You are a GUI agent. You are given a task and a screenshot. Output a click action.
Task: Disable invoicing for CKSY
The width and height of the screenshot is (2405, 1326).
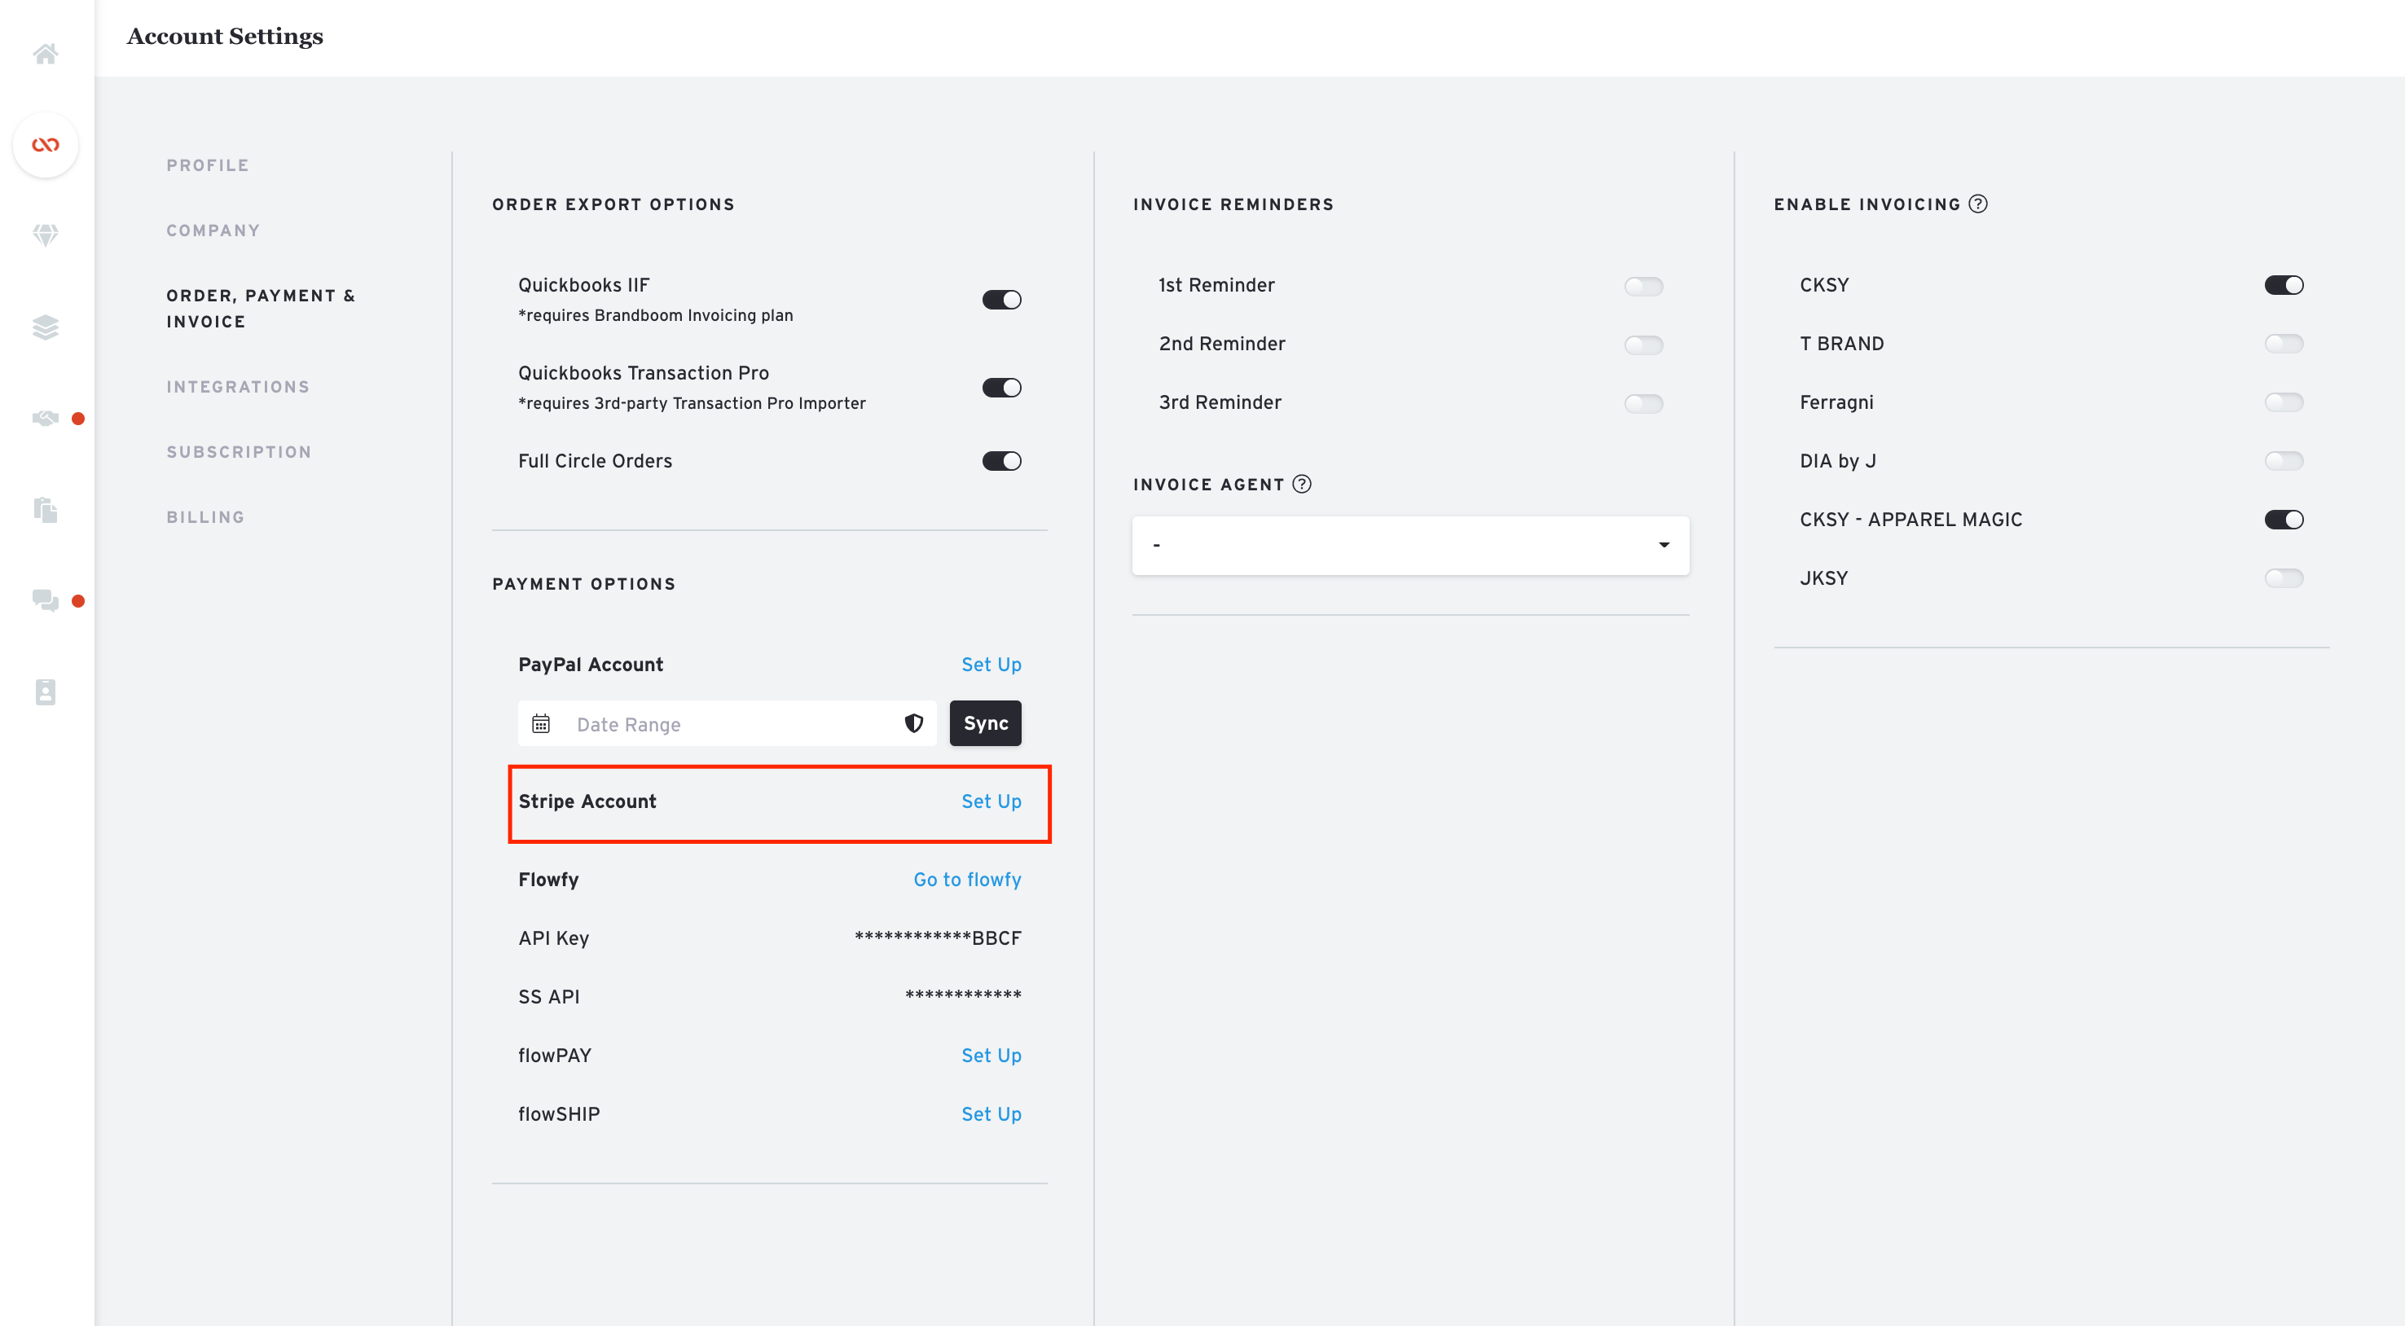pos(2284,284)
